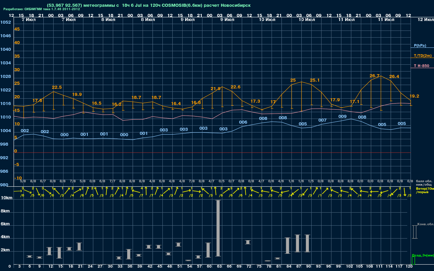Viewport: 434px width, 271px height.
Task: Click the 17.1 temperature label
Action: point(354,102)
